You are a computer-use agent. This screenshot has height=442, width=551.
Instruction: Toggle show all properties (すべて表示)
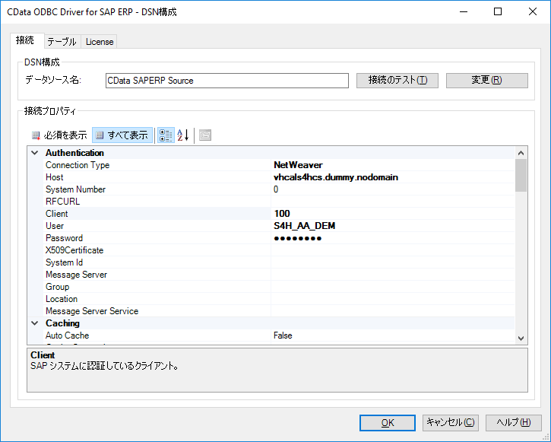tap(122, 135)
